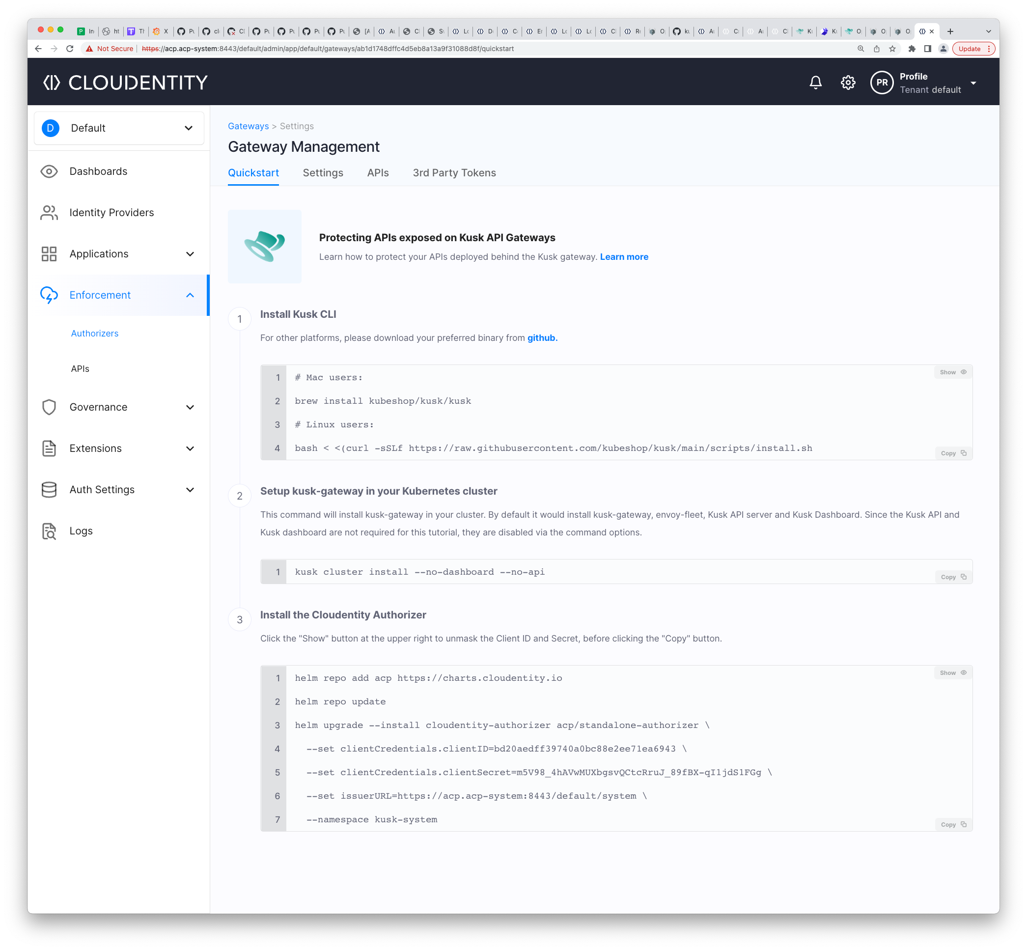This screenshot has width=1027, height=950.
Task: Click the browser share icon
Action: coord(876,48)
